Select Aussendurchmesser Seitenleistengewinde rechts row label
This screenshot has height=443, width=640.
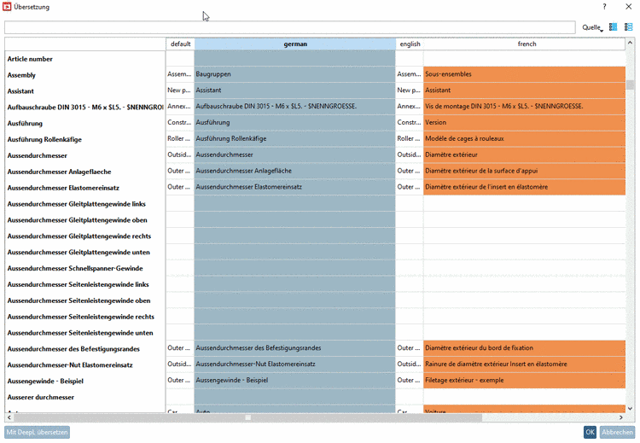coord(81,317)
